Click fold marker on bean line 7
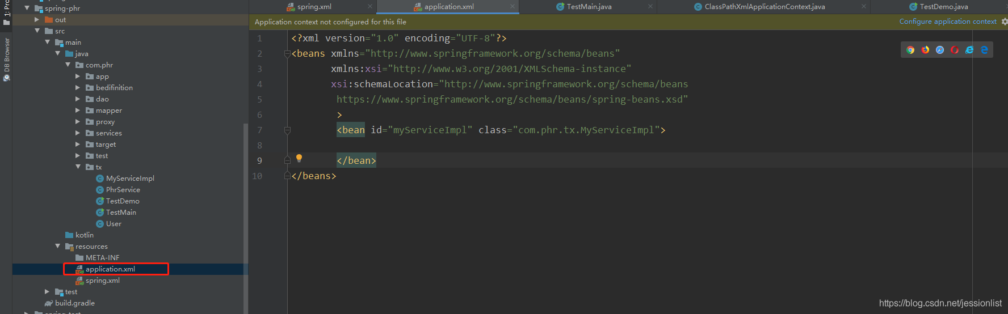This screenshot has width=1008, height=314. point(287,130)
